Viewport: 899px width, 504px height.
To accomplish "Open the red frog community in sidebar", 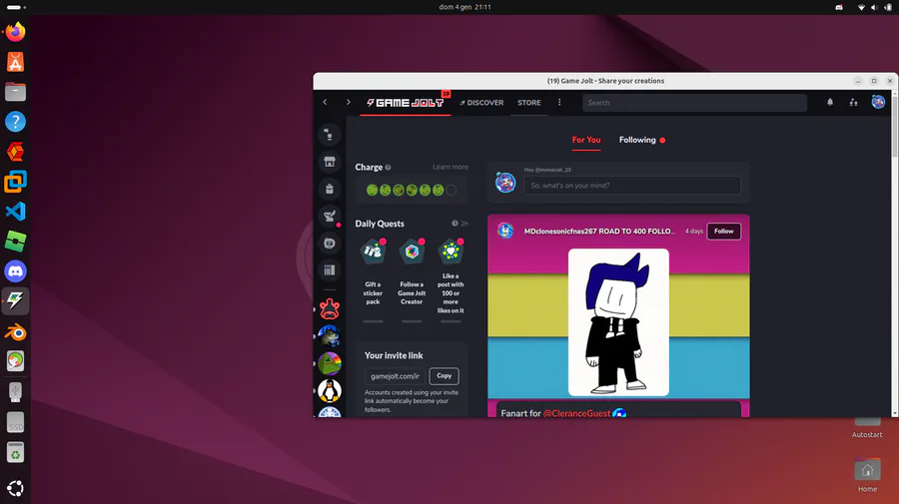I will click(330, 308).
